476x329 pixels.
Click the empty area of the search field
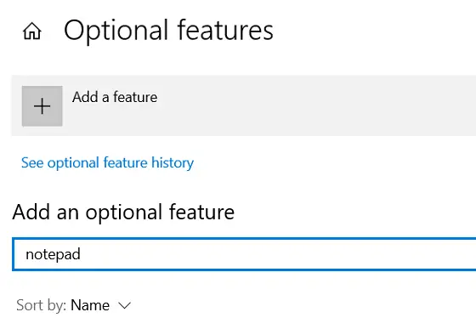tap(273, 254)
